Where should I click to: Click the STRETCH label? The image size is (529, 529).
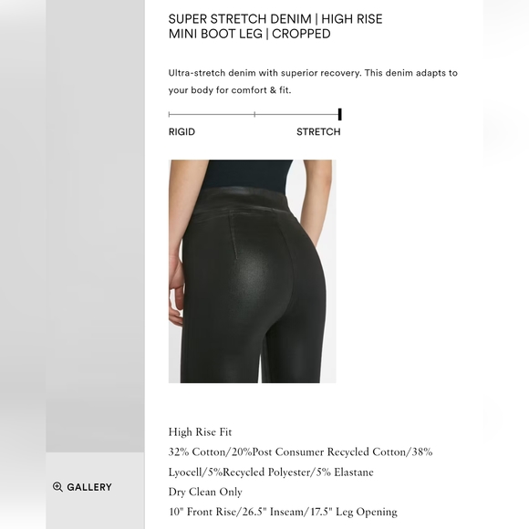pyautogui.click(x=318, y=131)
